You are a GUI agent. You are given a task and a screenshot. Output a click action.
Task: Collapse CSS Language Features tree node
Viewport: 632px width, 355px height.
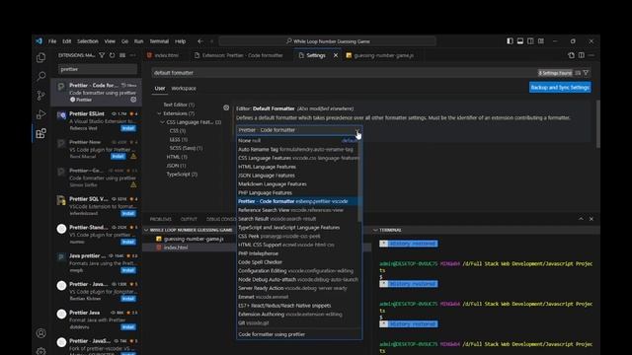(x=162, y=122)
